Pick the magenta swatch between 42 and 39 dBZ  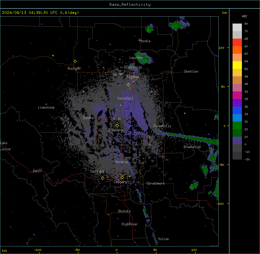[x=237, y=95]
